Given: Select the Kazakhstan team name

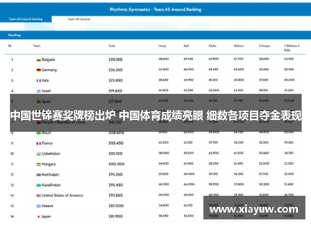Looking at the screenshot, I should (x=51, y=185).
